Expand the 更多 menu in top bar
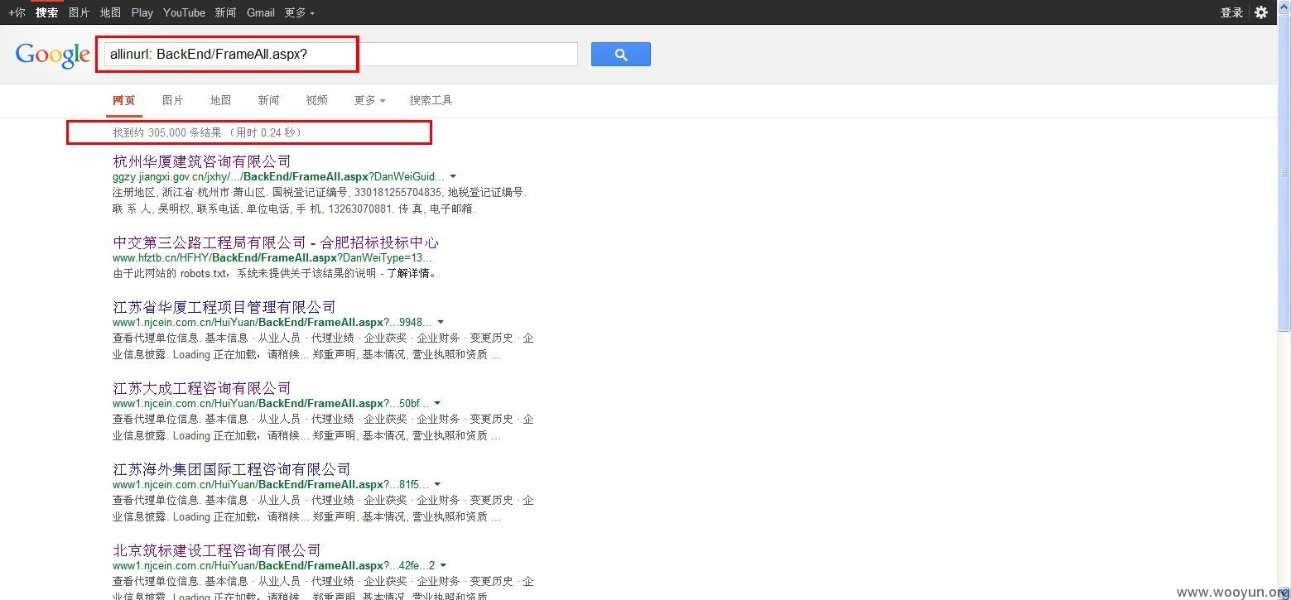The image size is (1291, 600). [299, 12]
